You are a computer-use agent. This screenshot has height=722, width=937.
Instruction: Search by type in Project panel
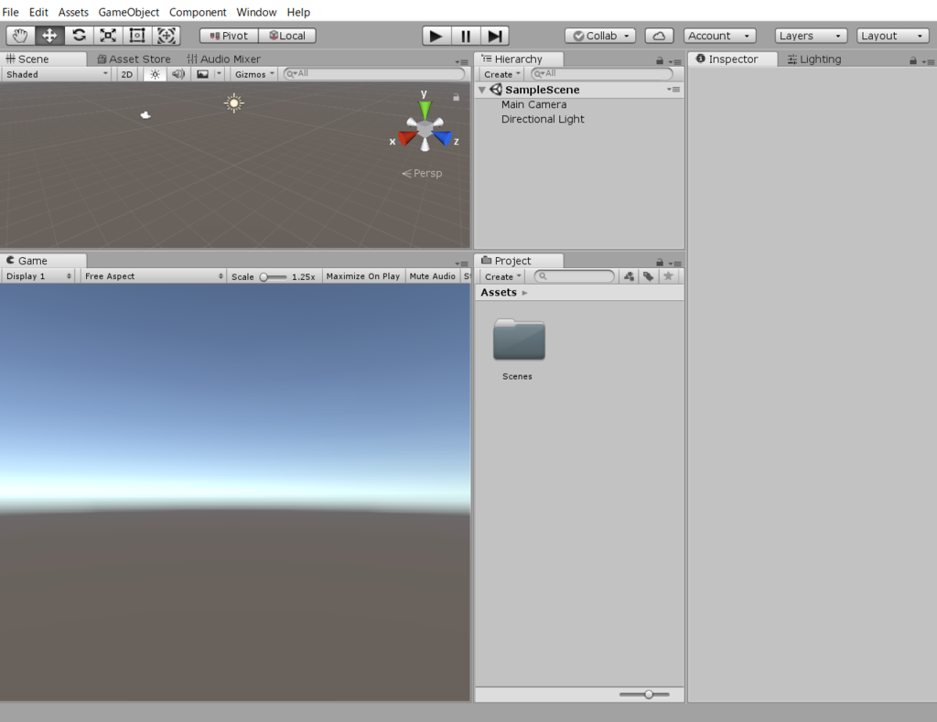tap(629, 276)
